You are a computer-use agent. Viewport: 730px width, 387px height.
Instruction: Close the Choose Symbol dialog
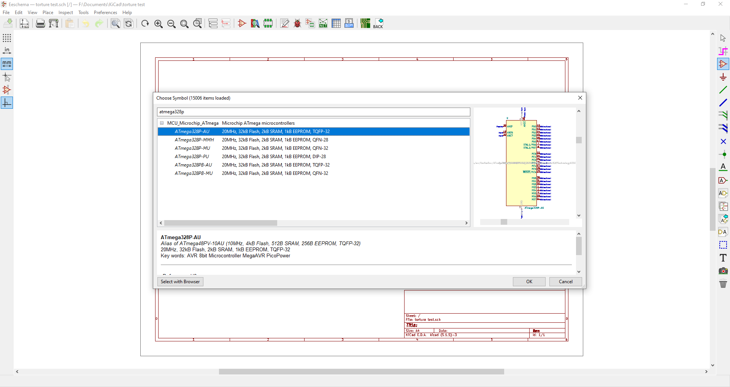tap(580, 98)
